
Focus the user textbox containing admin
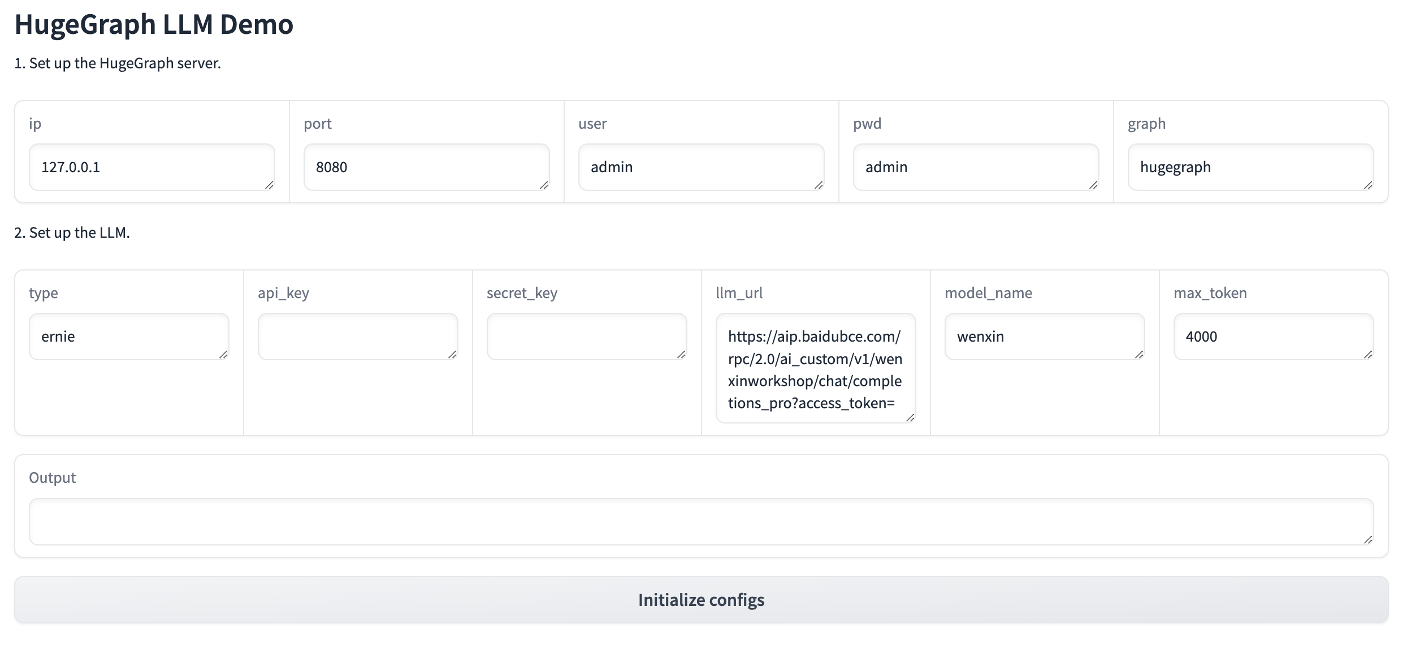[701, 167]
